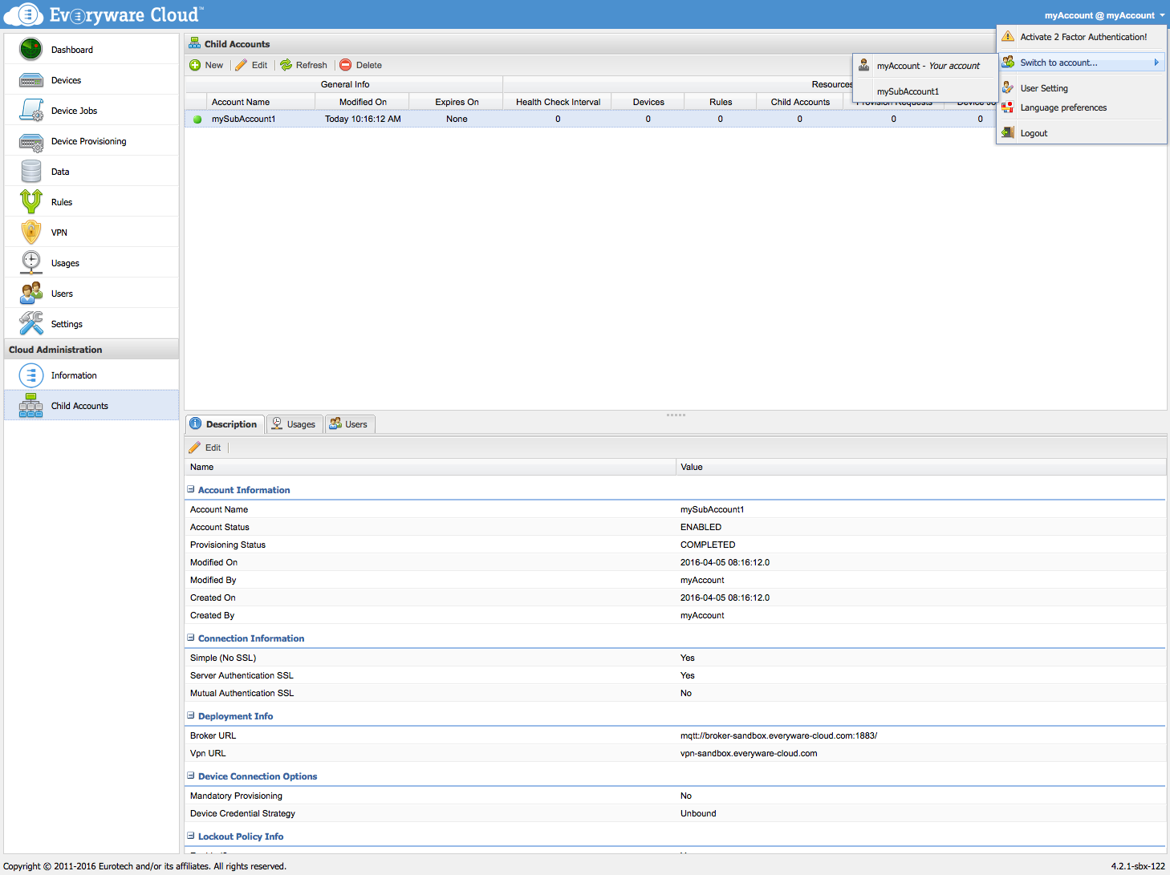The width and height of the screenshot is (1170, 875).
Task: Click the Information circle icon
Action: [x=30, y=375]
